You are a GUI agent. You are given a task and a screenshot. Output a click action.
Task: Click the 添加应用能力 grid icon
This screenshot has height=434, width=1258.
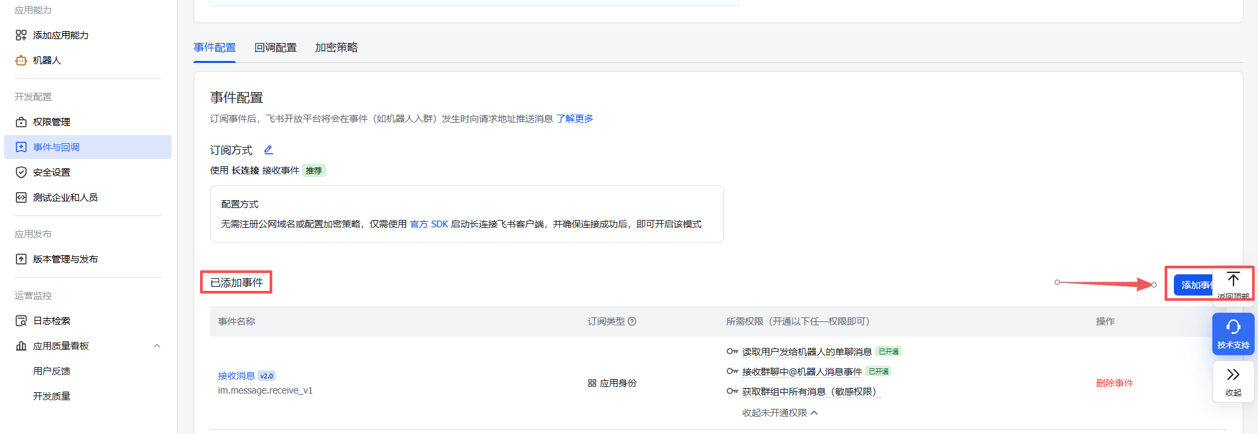[21, 35]
